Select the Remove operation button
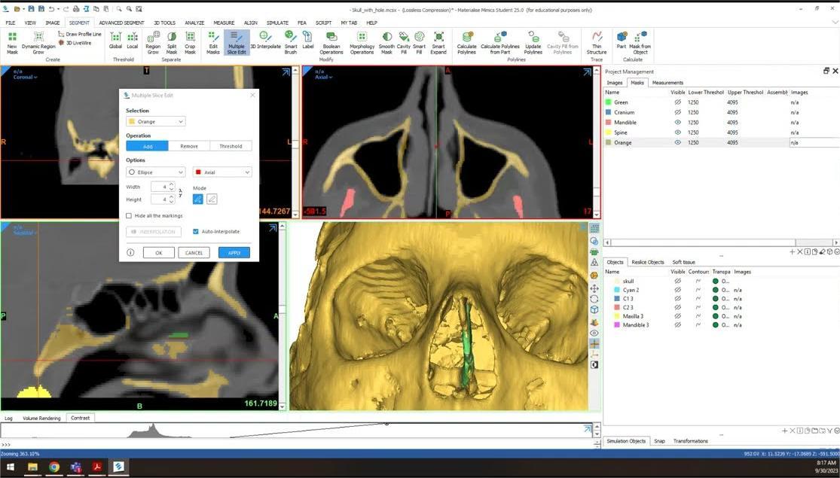 coord(189,146)
